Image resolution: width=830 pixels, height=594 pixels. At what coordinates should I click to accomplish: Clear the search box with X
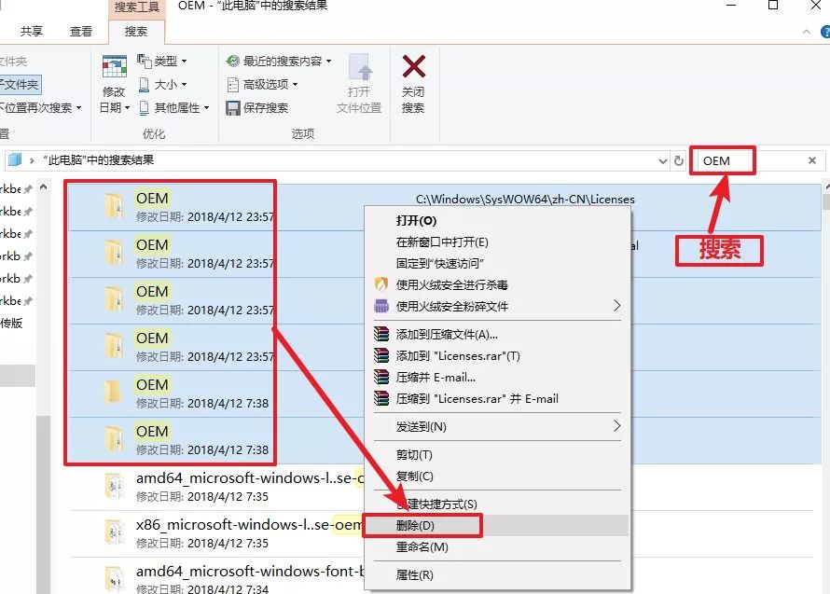[x=812, y=160]
